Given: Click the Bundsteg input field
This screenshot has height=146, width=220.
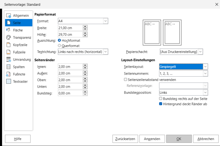Looking at the screenshot, I should point(70,93).
